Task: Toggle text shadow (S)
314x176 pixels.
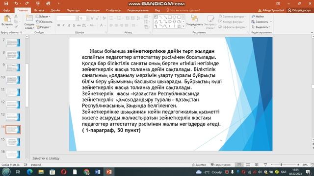Action: 74,25
